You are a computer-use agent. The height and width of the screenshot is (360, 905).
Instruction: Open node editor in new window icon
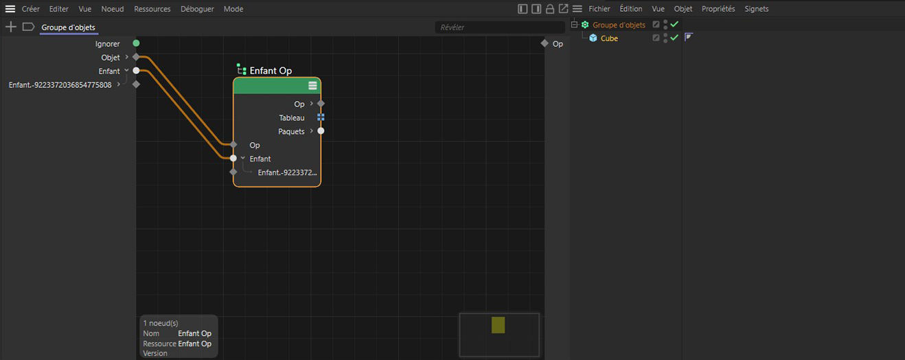point(564,9)
